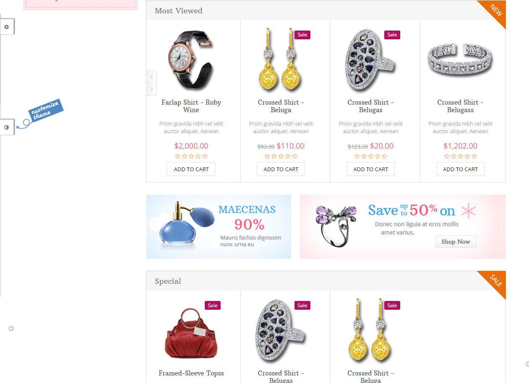Open the gear settings panel tab

pyautogui.click(x=7, y=27)
